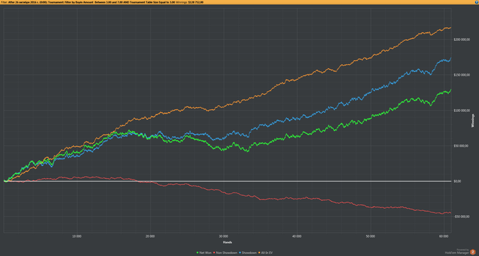Click the 40 000 hands axis label
The image size is (479, 256).
coord(297,236)
